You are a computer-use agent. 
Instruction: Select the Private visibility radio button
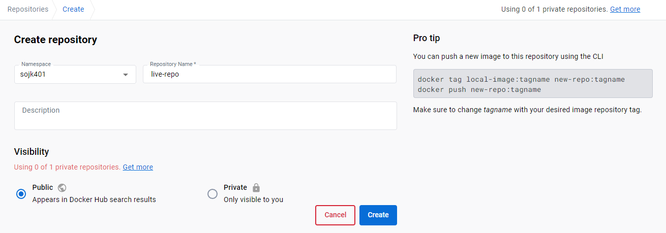coord(213,194)
